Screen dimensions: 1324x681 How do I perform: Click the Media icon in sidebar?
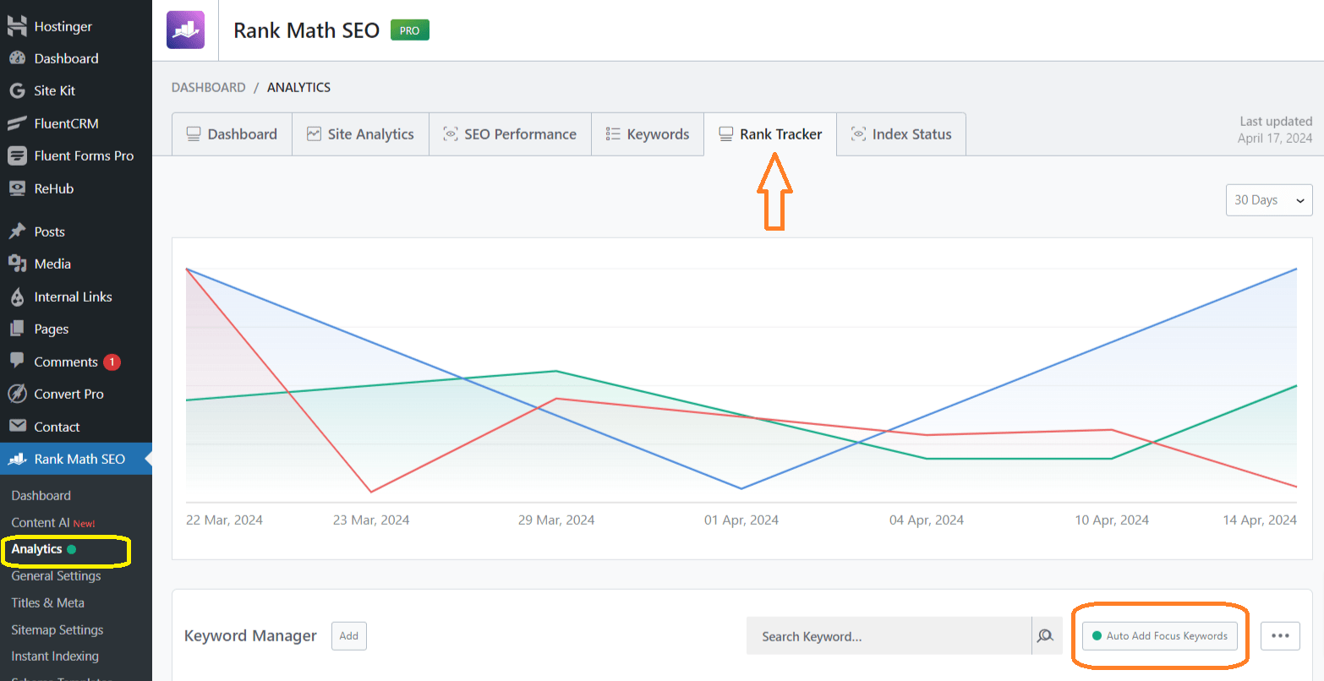pyautogui.click(x=17, y=264)
